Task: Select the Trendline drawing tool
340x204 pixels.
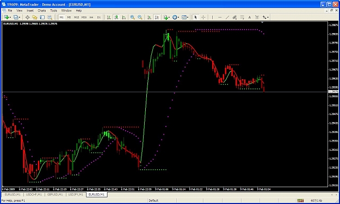Action: click(227, 17)
